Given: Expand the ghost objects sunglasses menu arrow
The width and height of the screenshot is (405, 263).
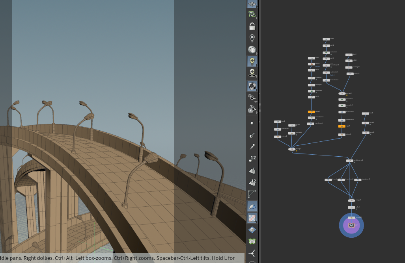Looking at the screenshot, I should click(256, 113).
